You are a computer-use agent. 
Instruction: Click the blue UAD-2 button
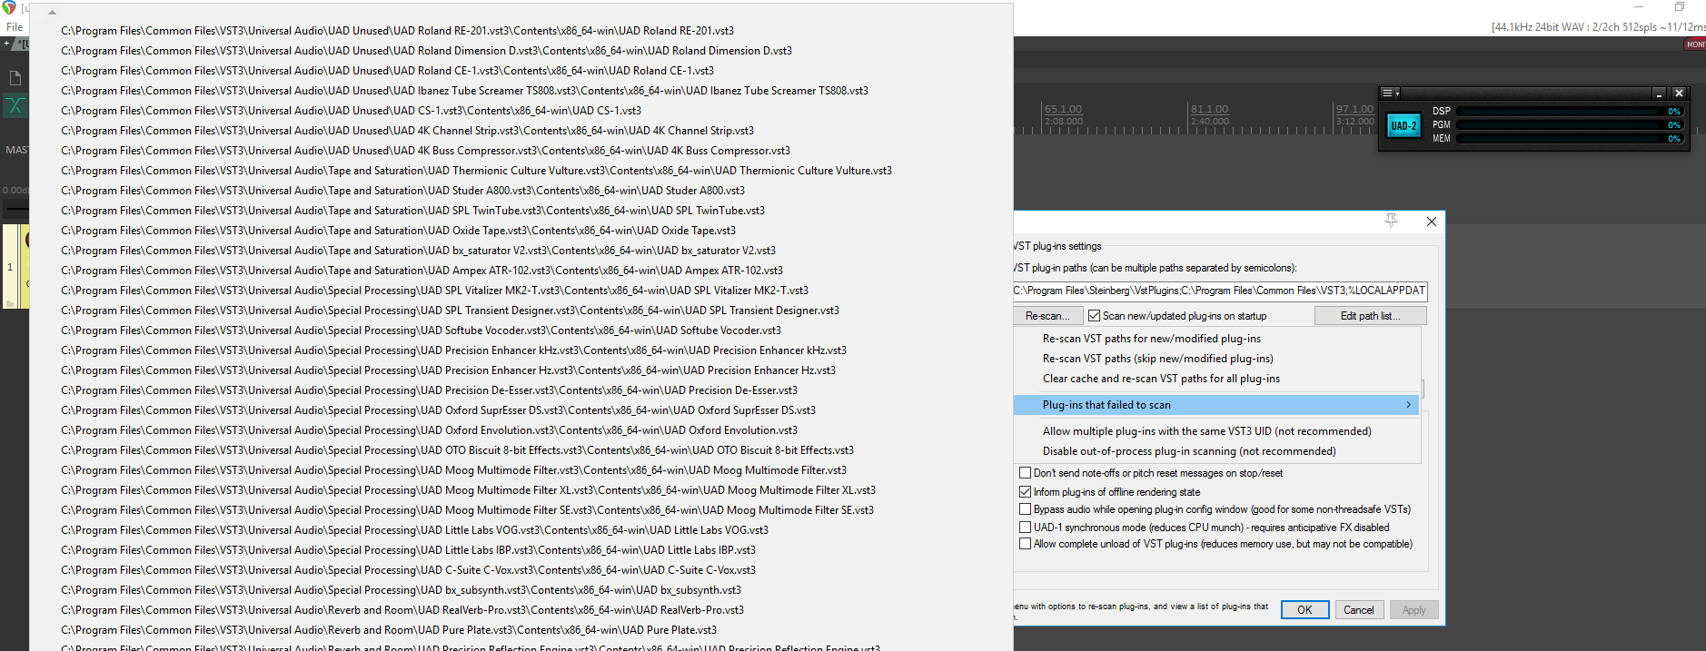pos(1403,126)
